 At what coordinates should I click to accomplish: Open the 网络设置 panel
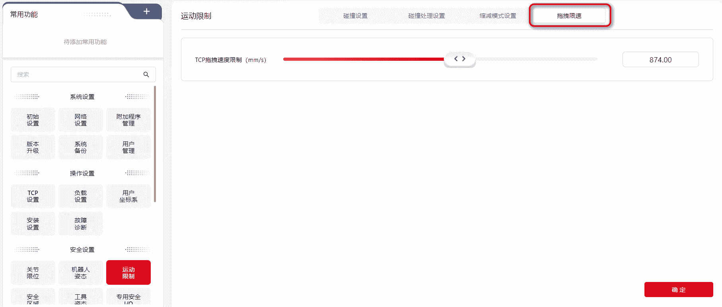click(x=81, y=120)
